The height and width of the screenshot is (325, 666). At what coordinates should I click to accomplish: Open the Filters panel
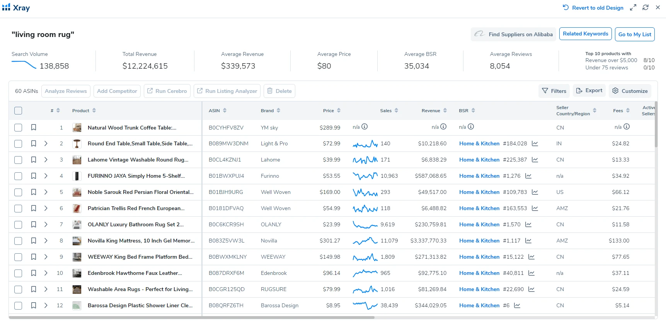[x=554, y=91]
